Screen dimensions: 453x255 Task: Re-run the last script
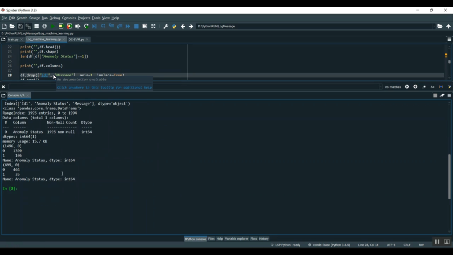point(86,26)
